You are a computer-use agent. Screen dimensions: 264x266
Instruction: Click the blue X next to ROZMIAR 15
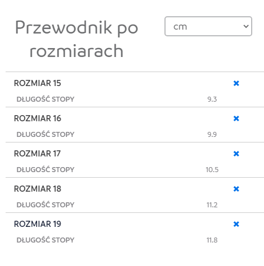coord(236,83)
